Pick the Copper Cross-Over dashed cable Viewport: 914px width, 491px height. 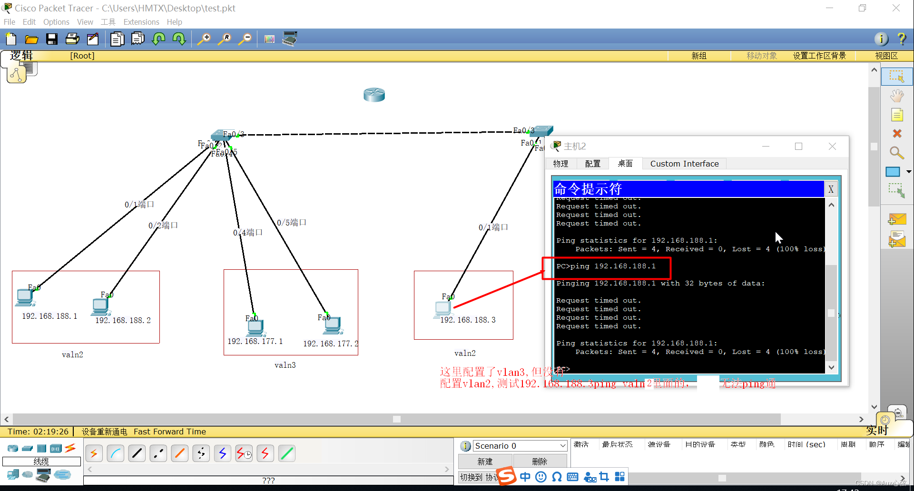click(x=158, y=453)
